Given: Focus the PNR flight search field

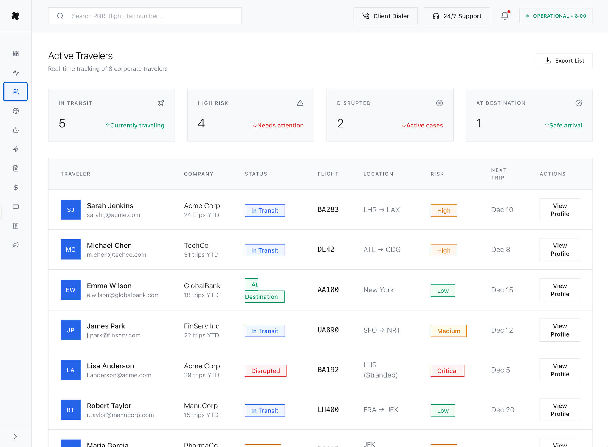Looking at the screenshot, I should 149,16.
